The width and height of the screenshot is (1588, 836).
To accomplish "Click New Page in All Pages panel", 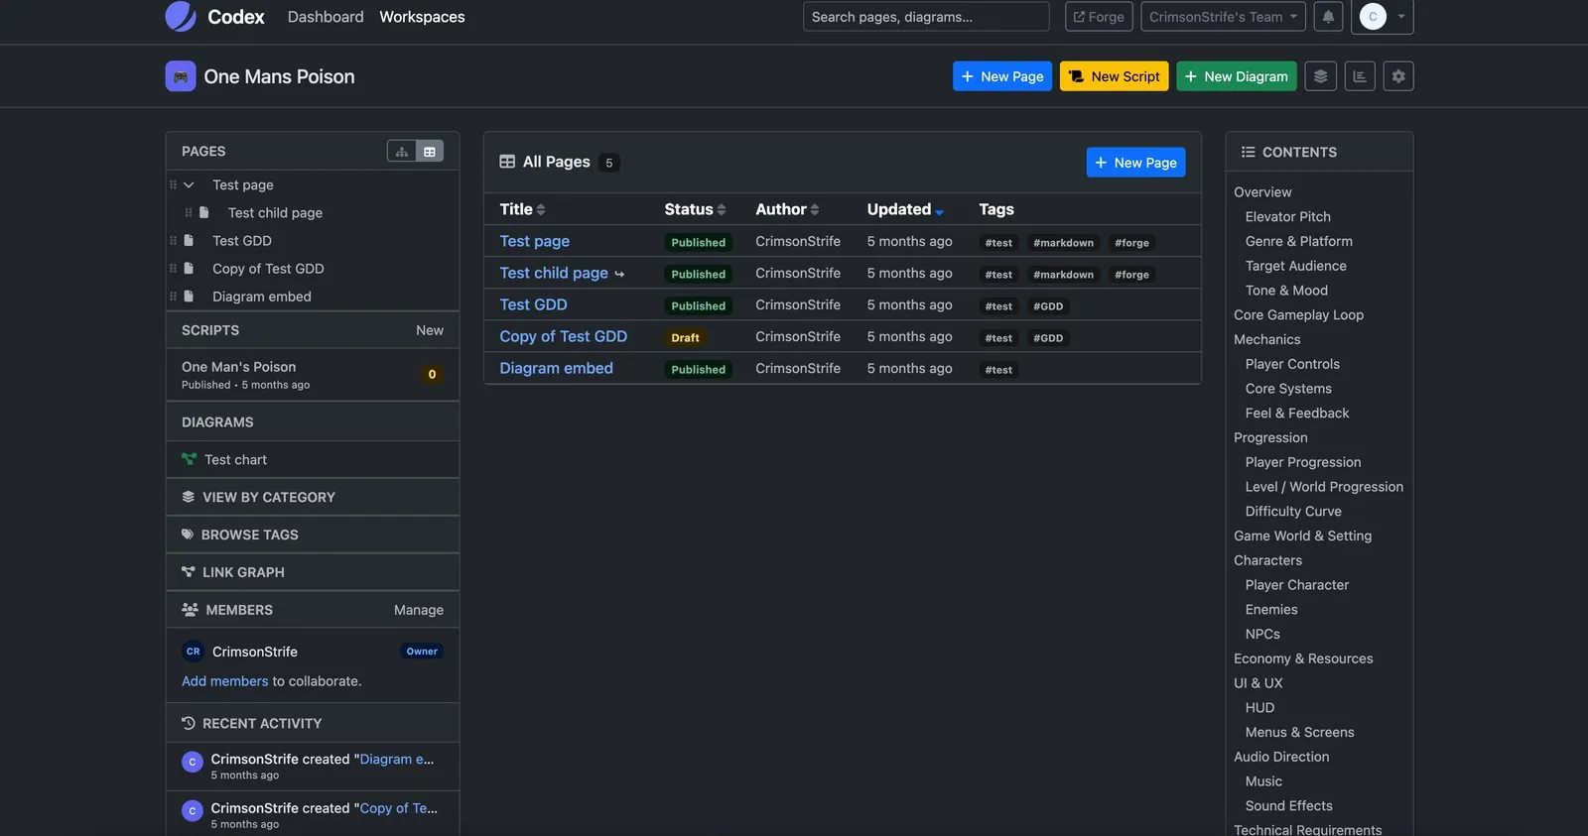I will [1136, 163].
